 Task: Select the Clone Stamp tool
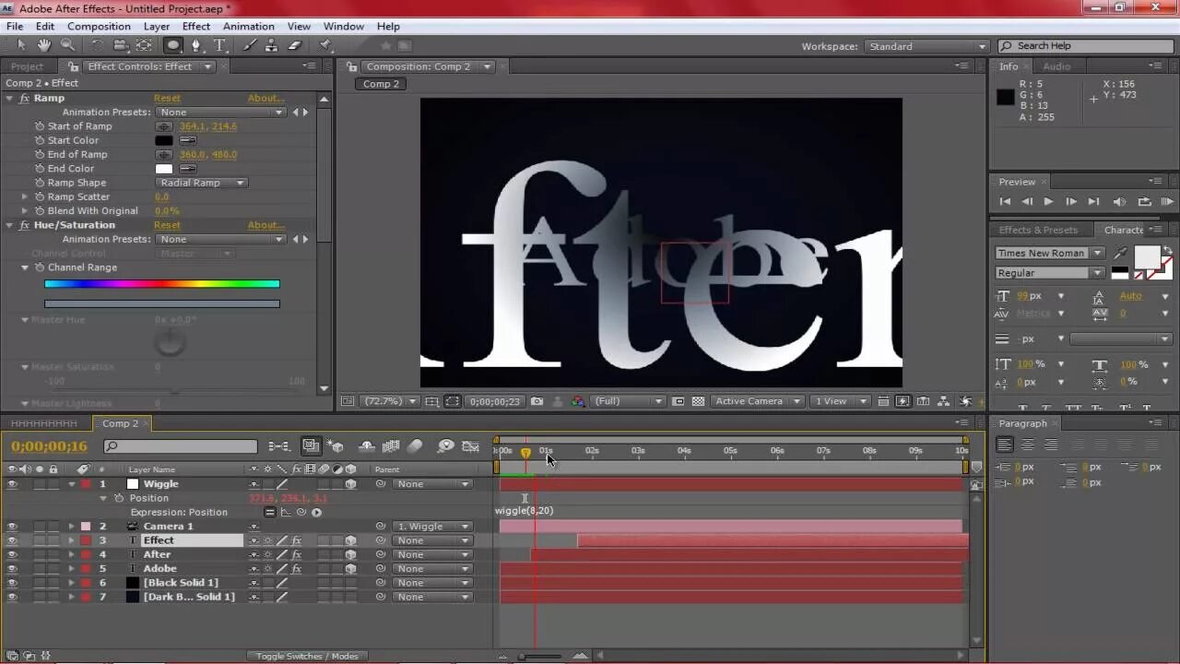pos(273,45)
